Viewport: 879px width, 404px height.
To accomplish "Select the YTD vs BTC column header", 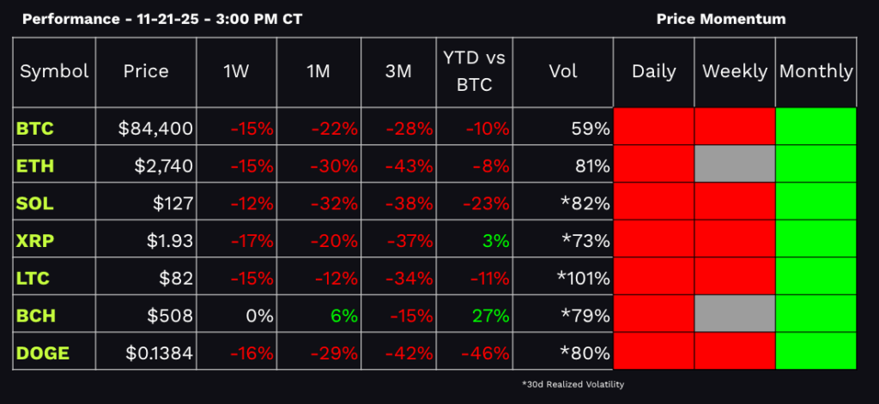I will point(475,72).
